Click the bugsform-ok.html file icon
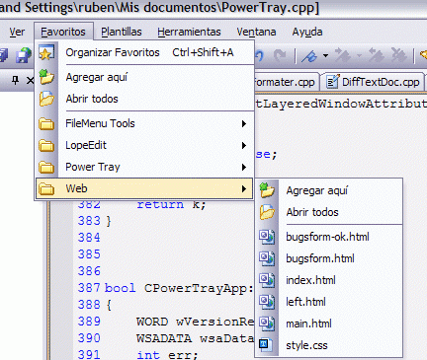This screenshot has height=360, width=427. [266, 237]
